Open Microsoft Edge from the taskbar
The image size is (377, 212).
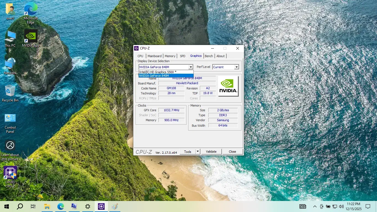click(x=60, y=206)
